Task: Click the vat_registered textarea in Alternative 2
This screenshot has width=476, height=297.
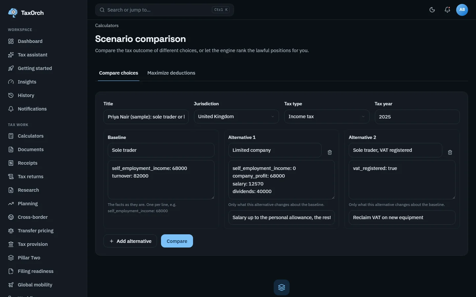Action: [x=402, y=180]
